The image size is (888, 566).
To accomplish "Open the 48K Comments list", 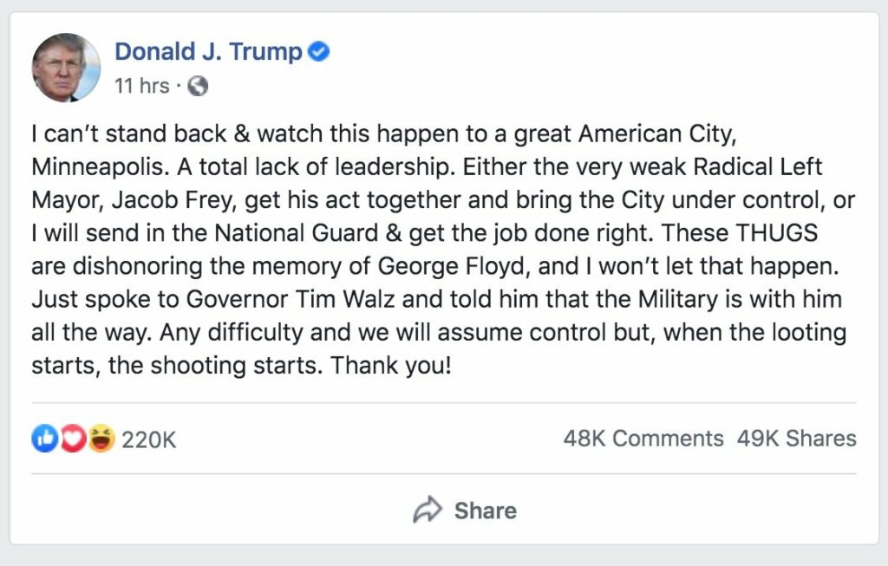I will [x=643, y=439].
